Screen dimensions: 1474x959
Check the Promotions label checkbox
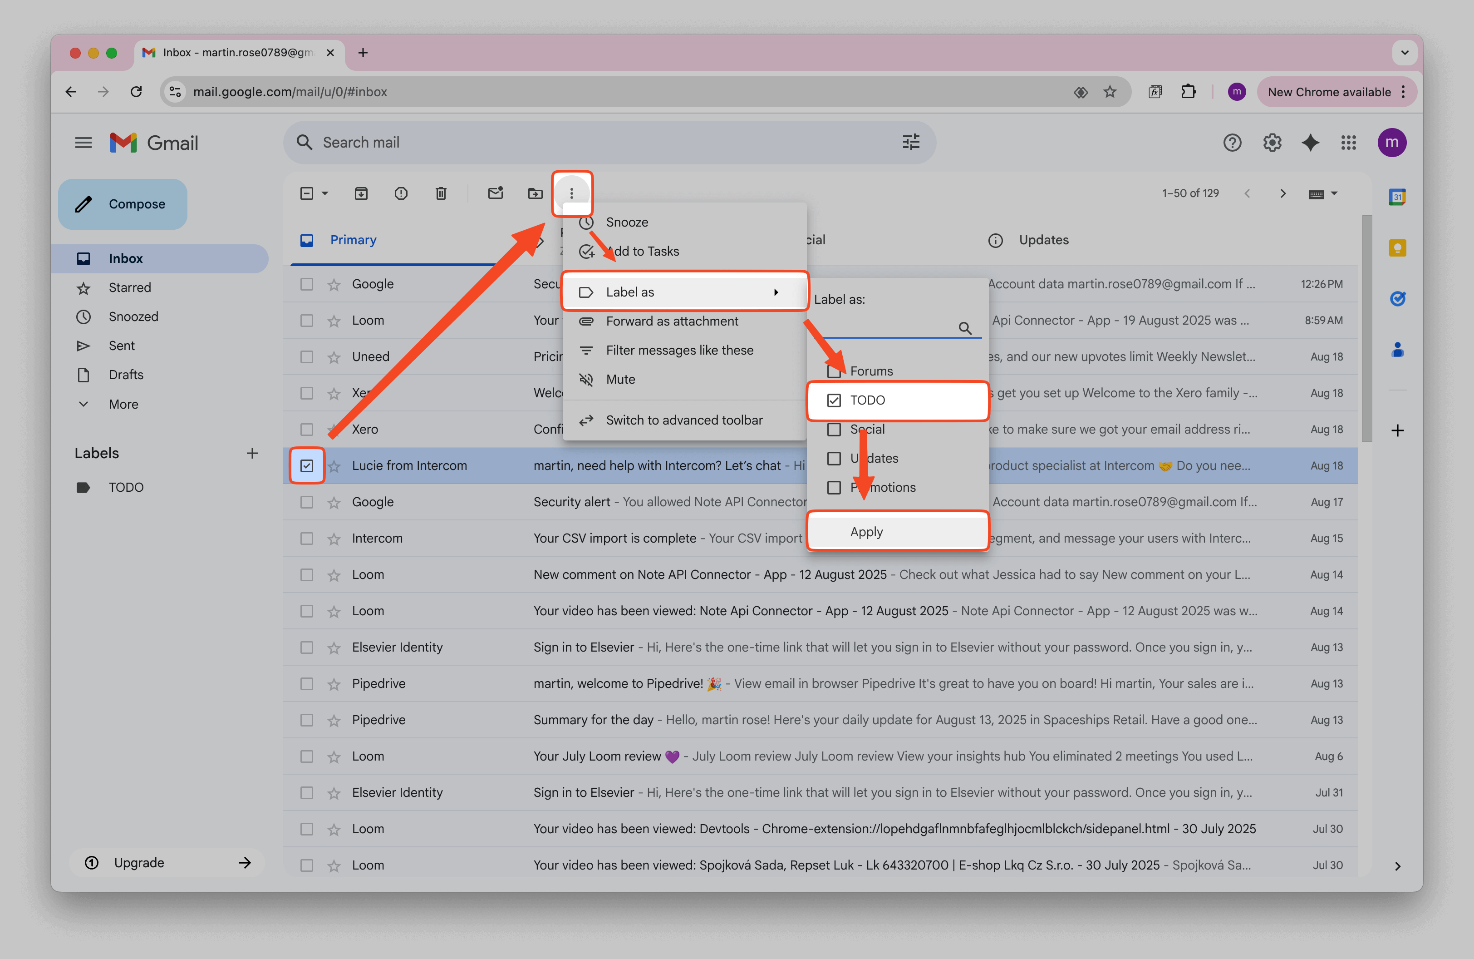coord(834,488)
